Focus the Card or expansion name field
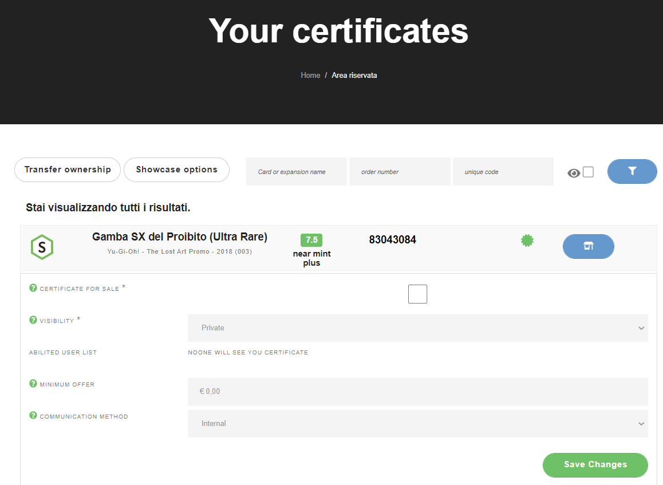Screen dimensions: 663x485 [297, 172]
